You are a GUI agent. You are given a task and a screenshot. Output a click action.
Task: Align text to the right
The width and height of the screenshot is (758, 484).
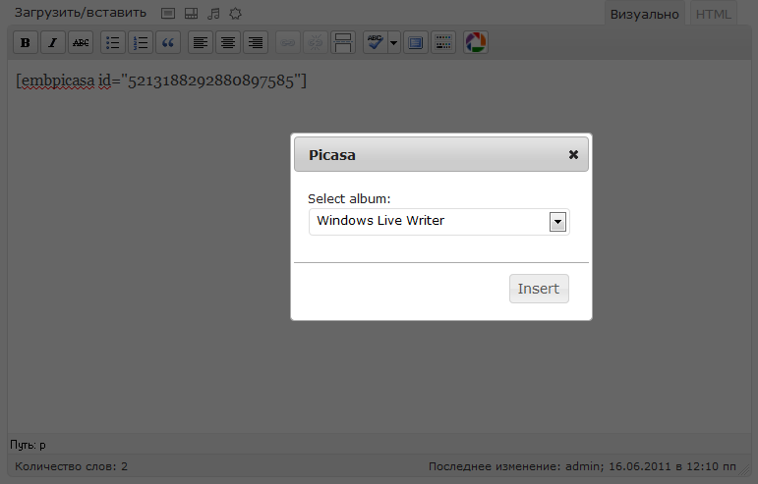point(256,42)
